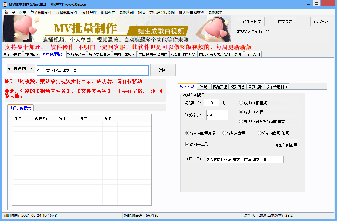Switch to the 图片相关功能 tab
Image resolution: width=337 pixels, height=221 pixels.
(x=210, y=54)
